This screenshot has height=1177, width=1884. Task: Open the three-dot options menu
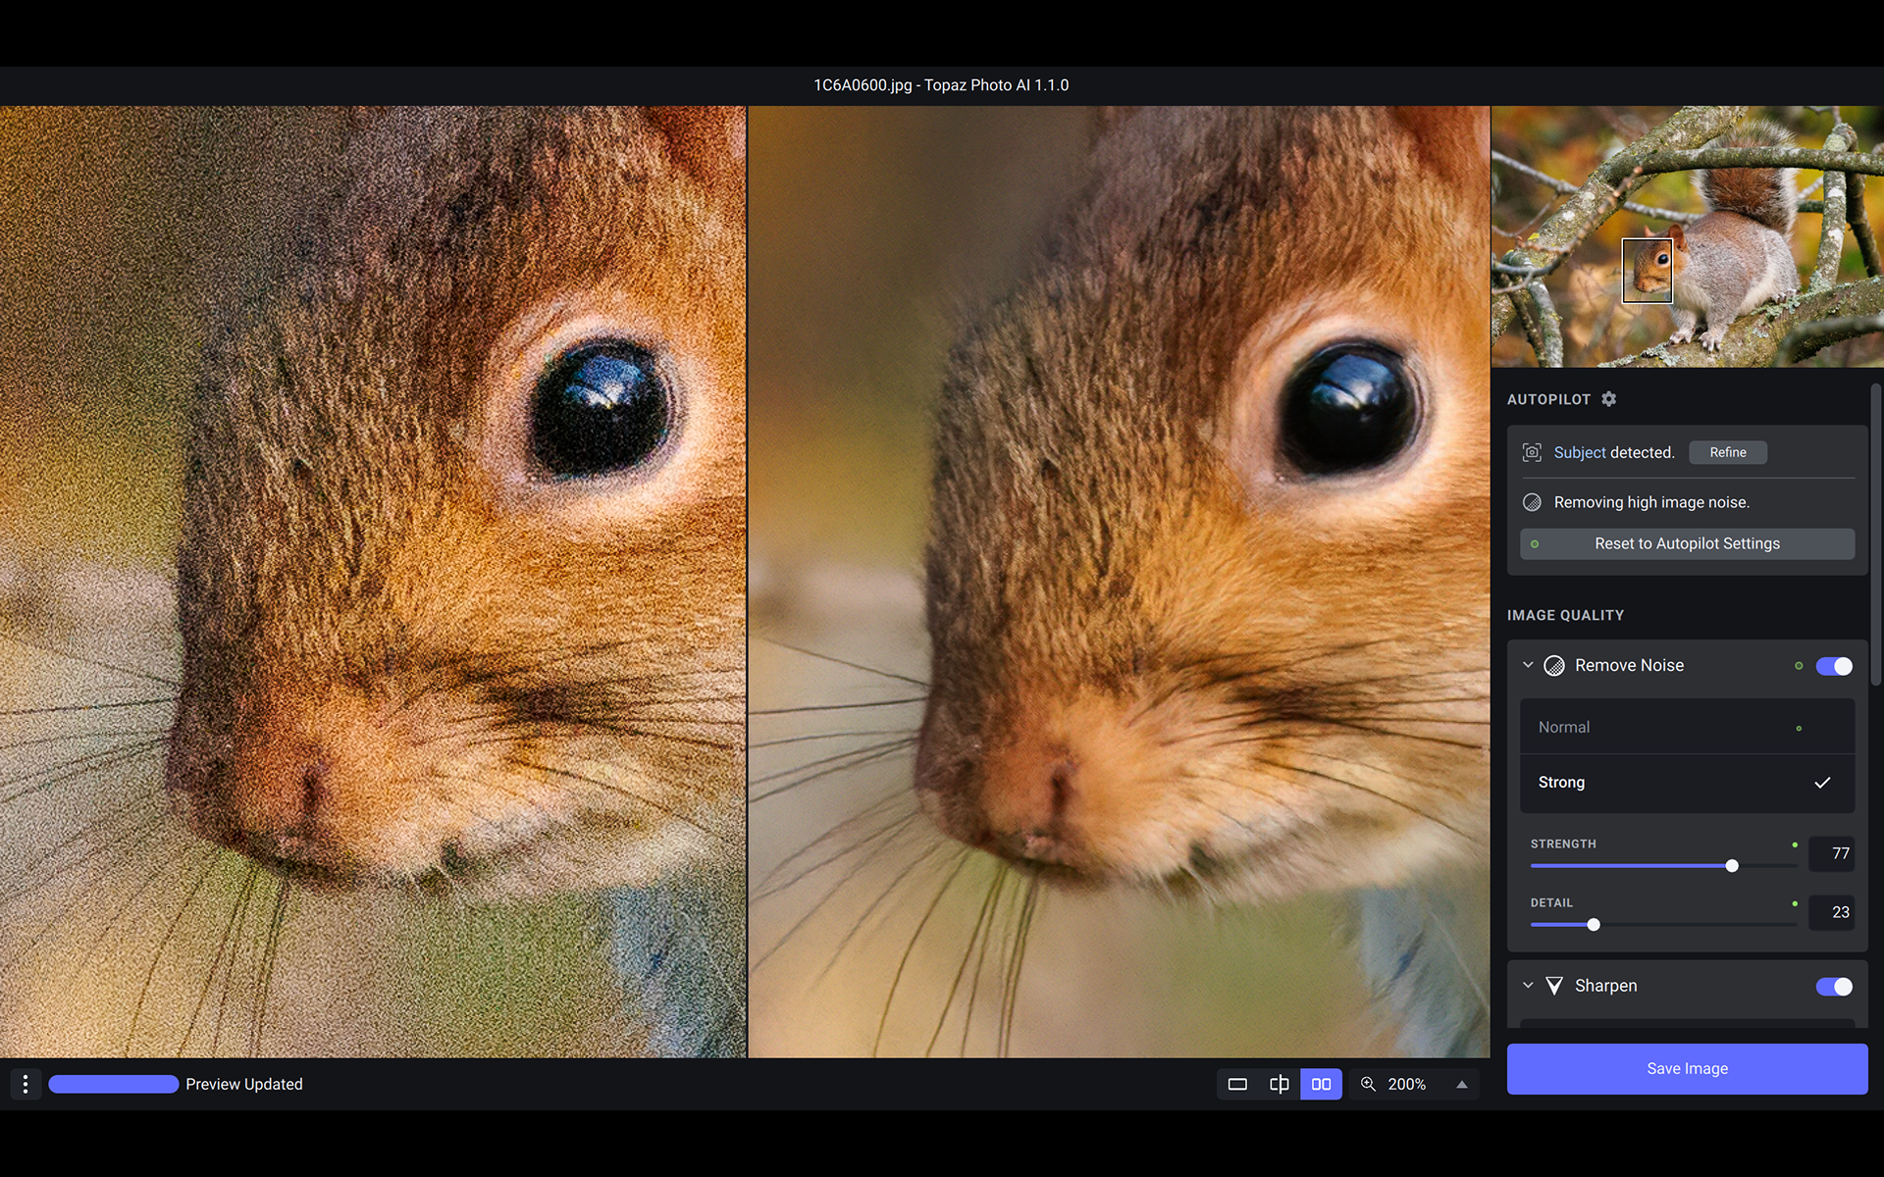(26, 1084)
